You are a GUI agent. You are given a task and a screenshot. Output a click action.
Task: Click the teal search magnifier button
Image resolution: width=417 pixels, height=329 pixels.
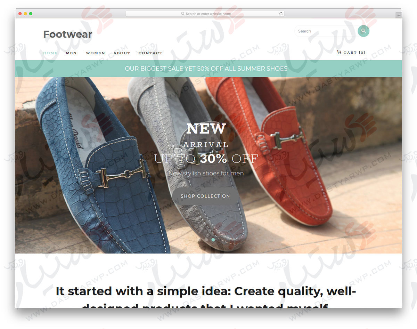[363, 31]
